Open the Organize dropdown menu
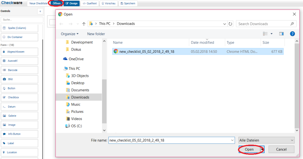303x159 pixels. click(69, 34)
